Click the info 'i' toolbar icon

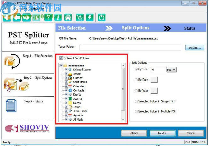pos(58,17)
